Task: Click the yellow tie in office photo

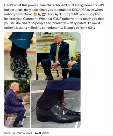Action: pyautogui.click(x=57, y=53)
